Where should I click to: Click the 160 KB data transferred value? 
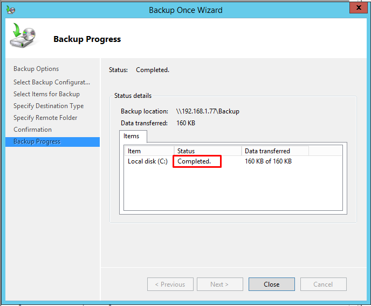185,123
